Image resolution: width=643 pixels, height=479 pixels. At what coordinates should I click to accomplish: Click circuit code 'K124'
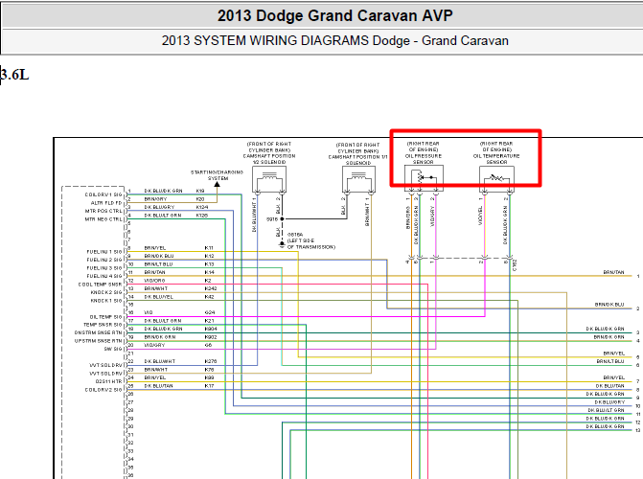(202, 207)
